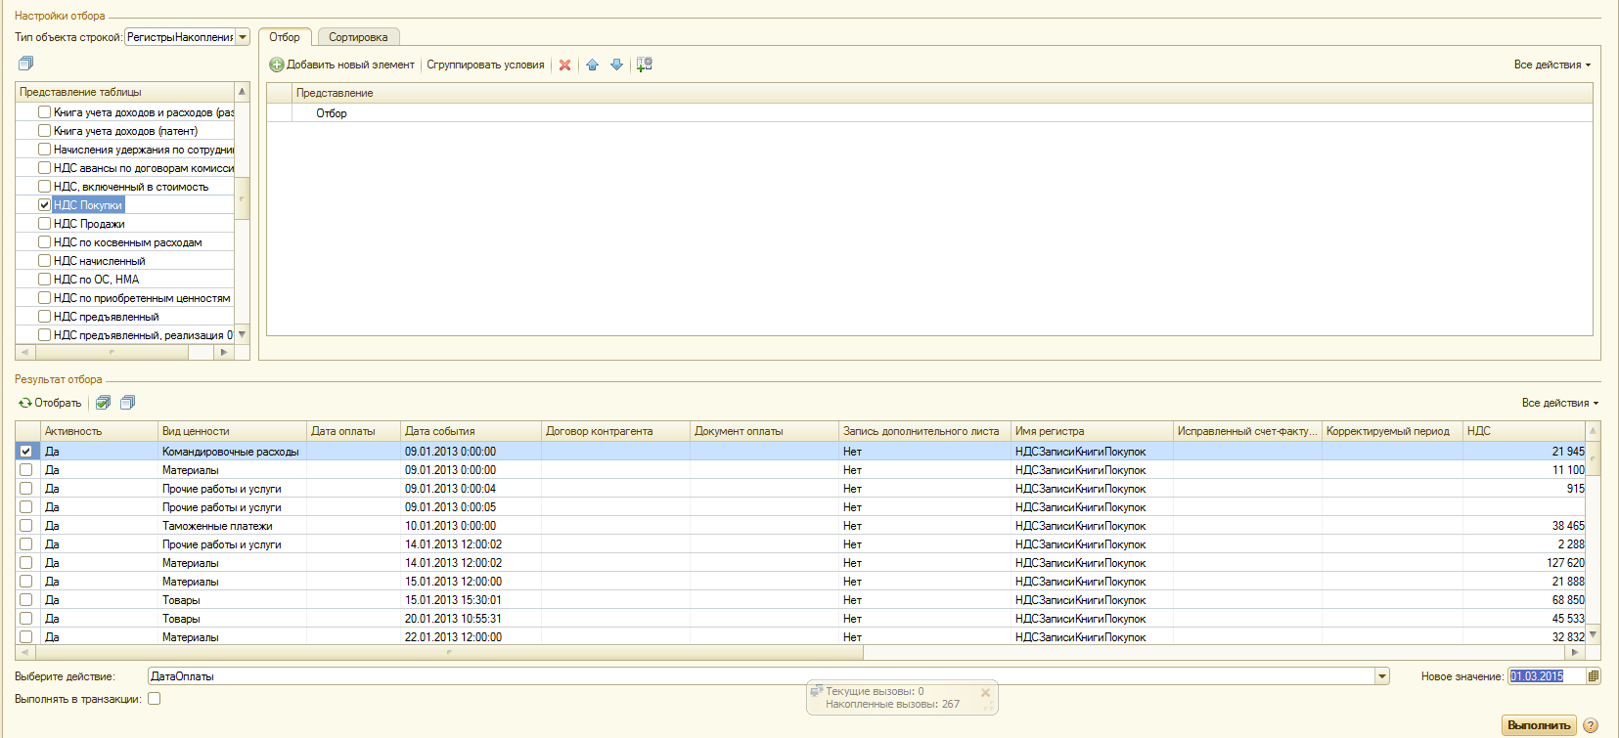Open the results Все действия menu
Viewport: 1619px width, 738px height.
[x=1559, y=403]
